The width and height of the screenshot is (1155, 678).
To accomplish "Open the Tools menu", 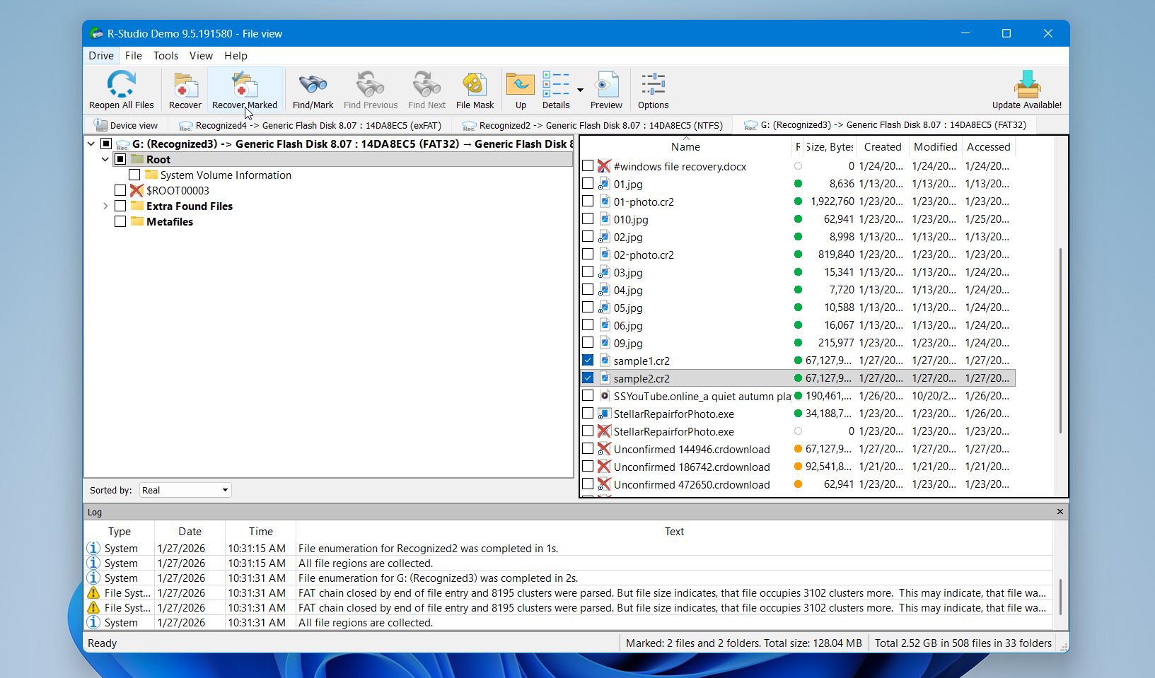I will [166, 56].
